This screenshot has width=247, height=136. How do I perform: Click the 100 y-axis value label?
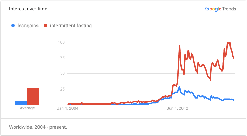point(61,42)
